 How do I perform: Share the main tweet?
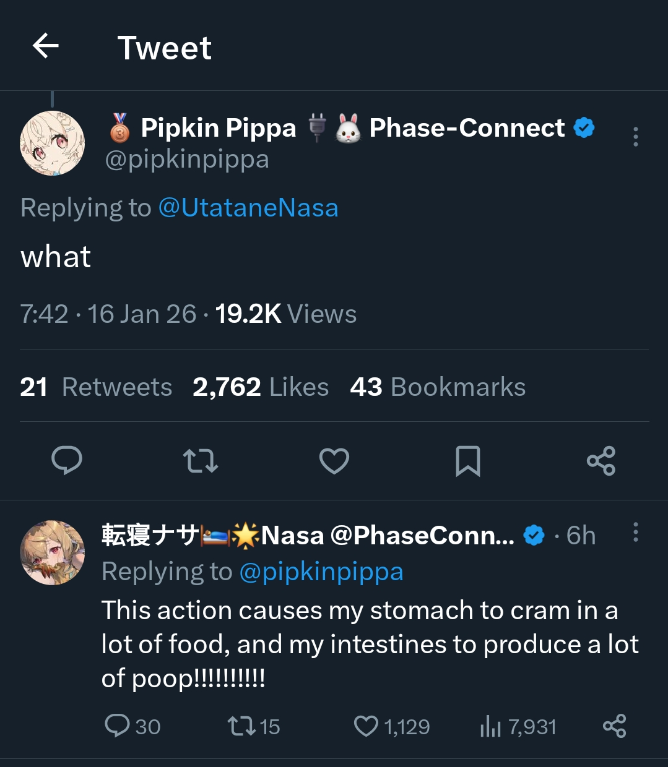pos(601,461)
